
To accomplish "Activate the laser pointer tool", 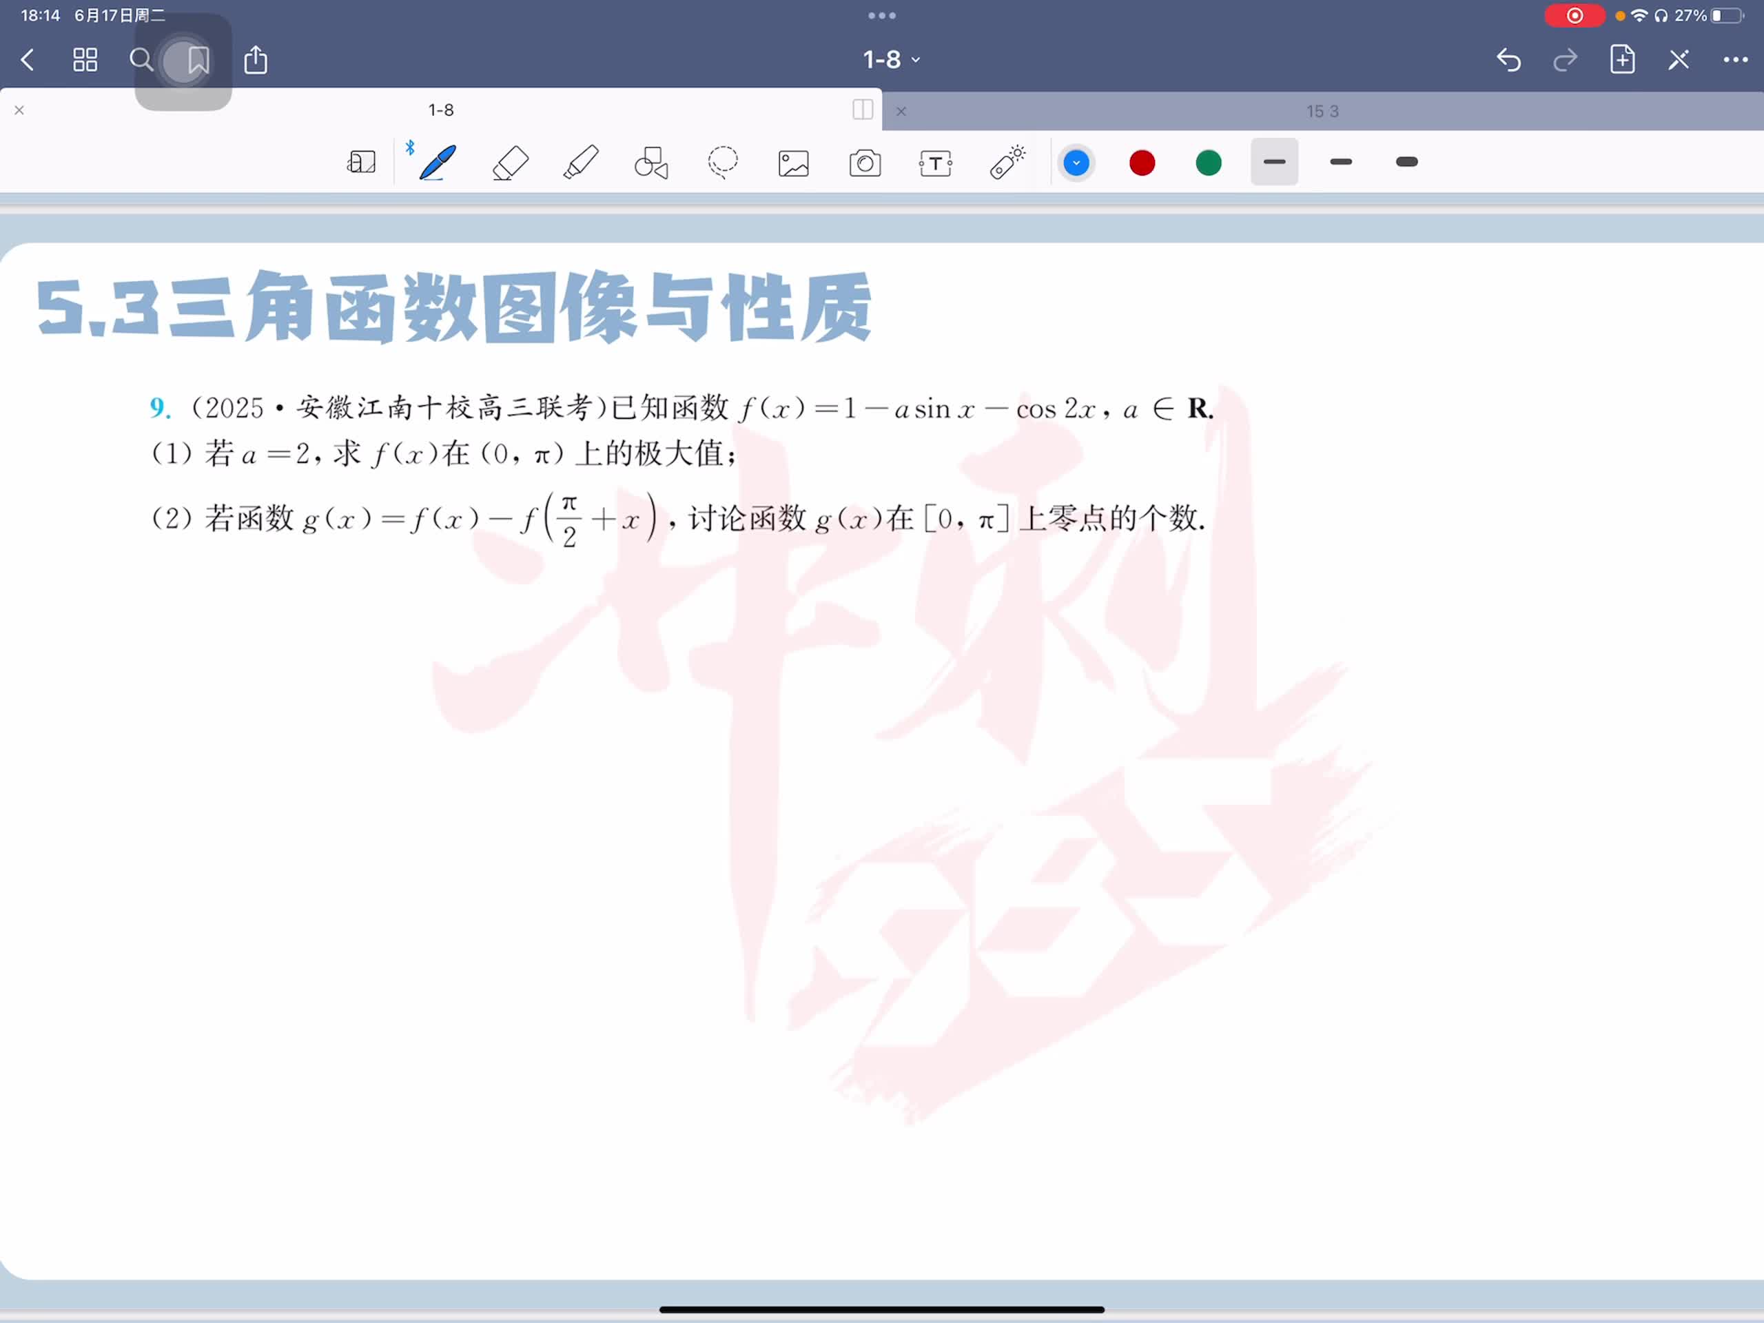I will 1007,162.
